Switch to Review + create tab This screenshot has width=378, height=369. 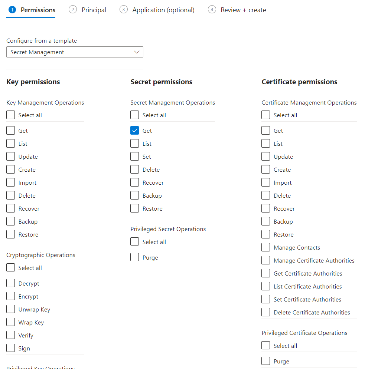tap(243, 10)
